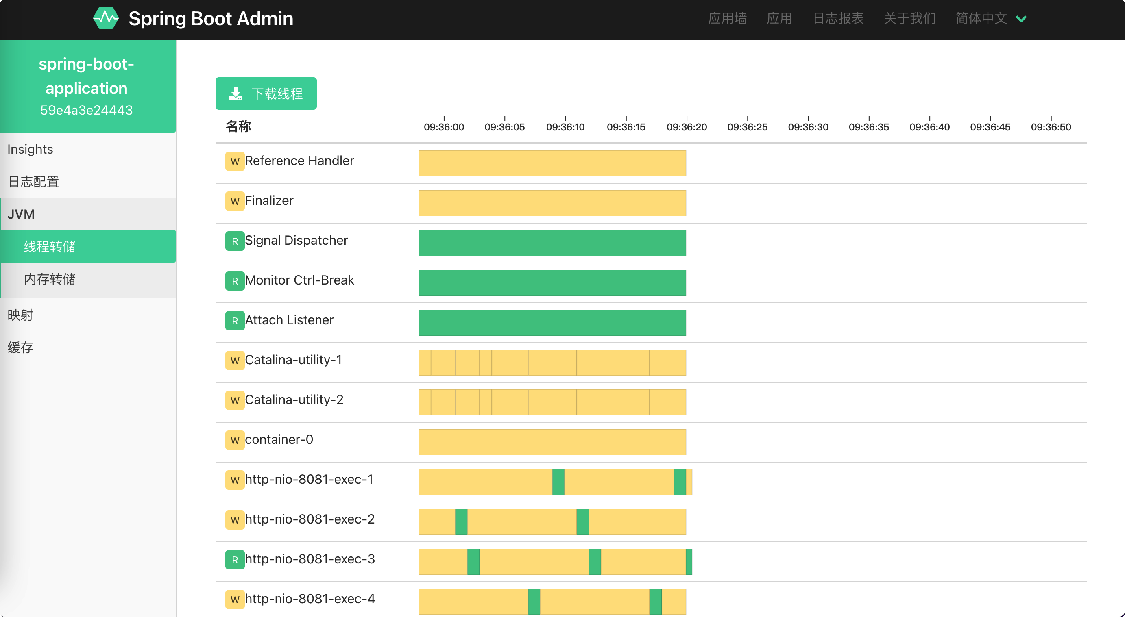The image size is (1125, 617).
Task: Click the W state badge for Reference Handler
Action: tap(235, 161)
